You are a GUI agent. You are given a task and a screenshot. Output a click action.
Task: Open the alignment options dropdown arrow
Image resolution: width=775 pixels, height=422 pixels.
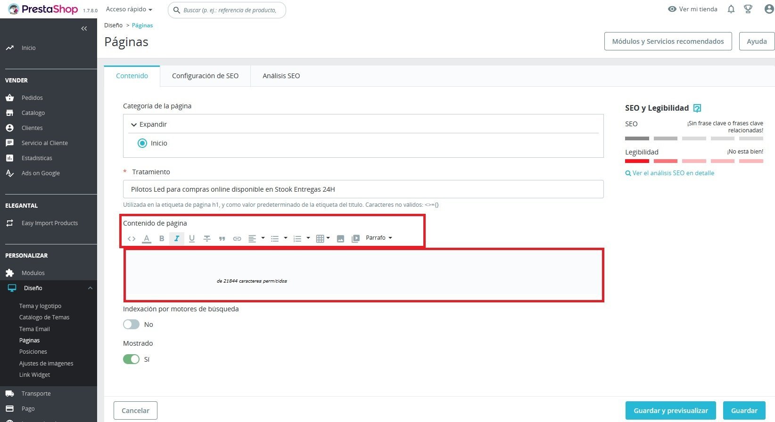[263, 238]
